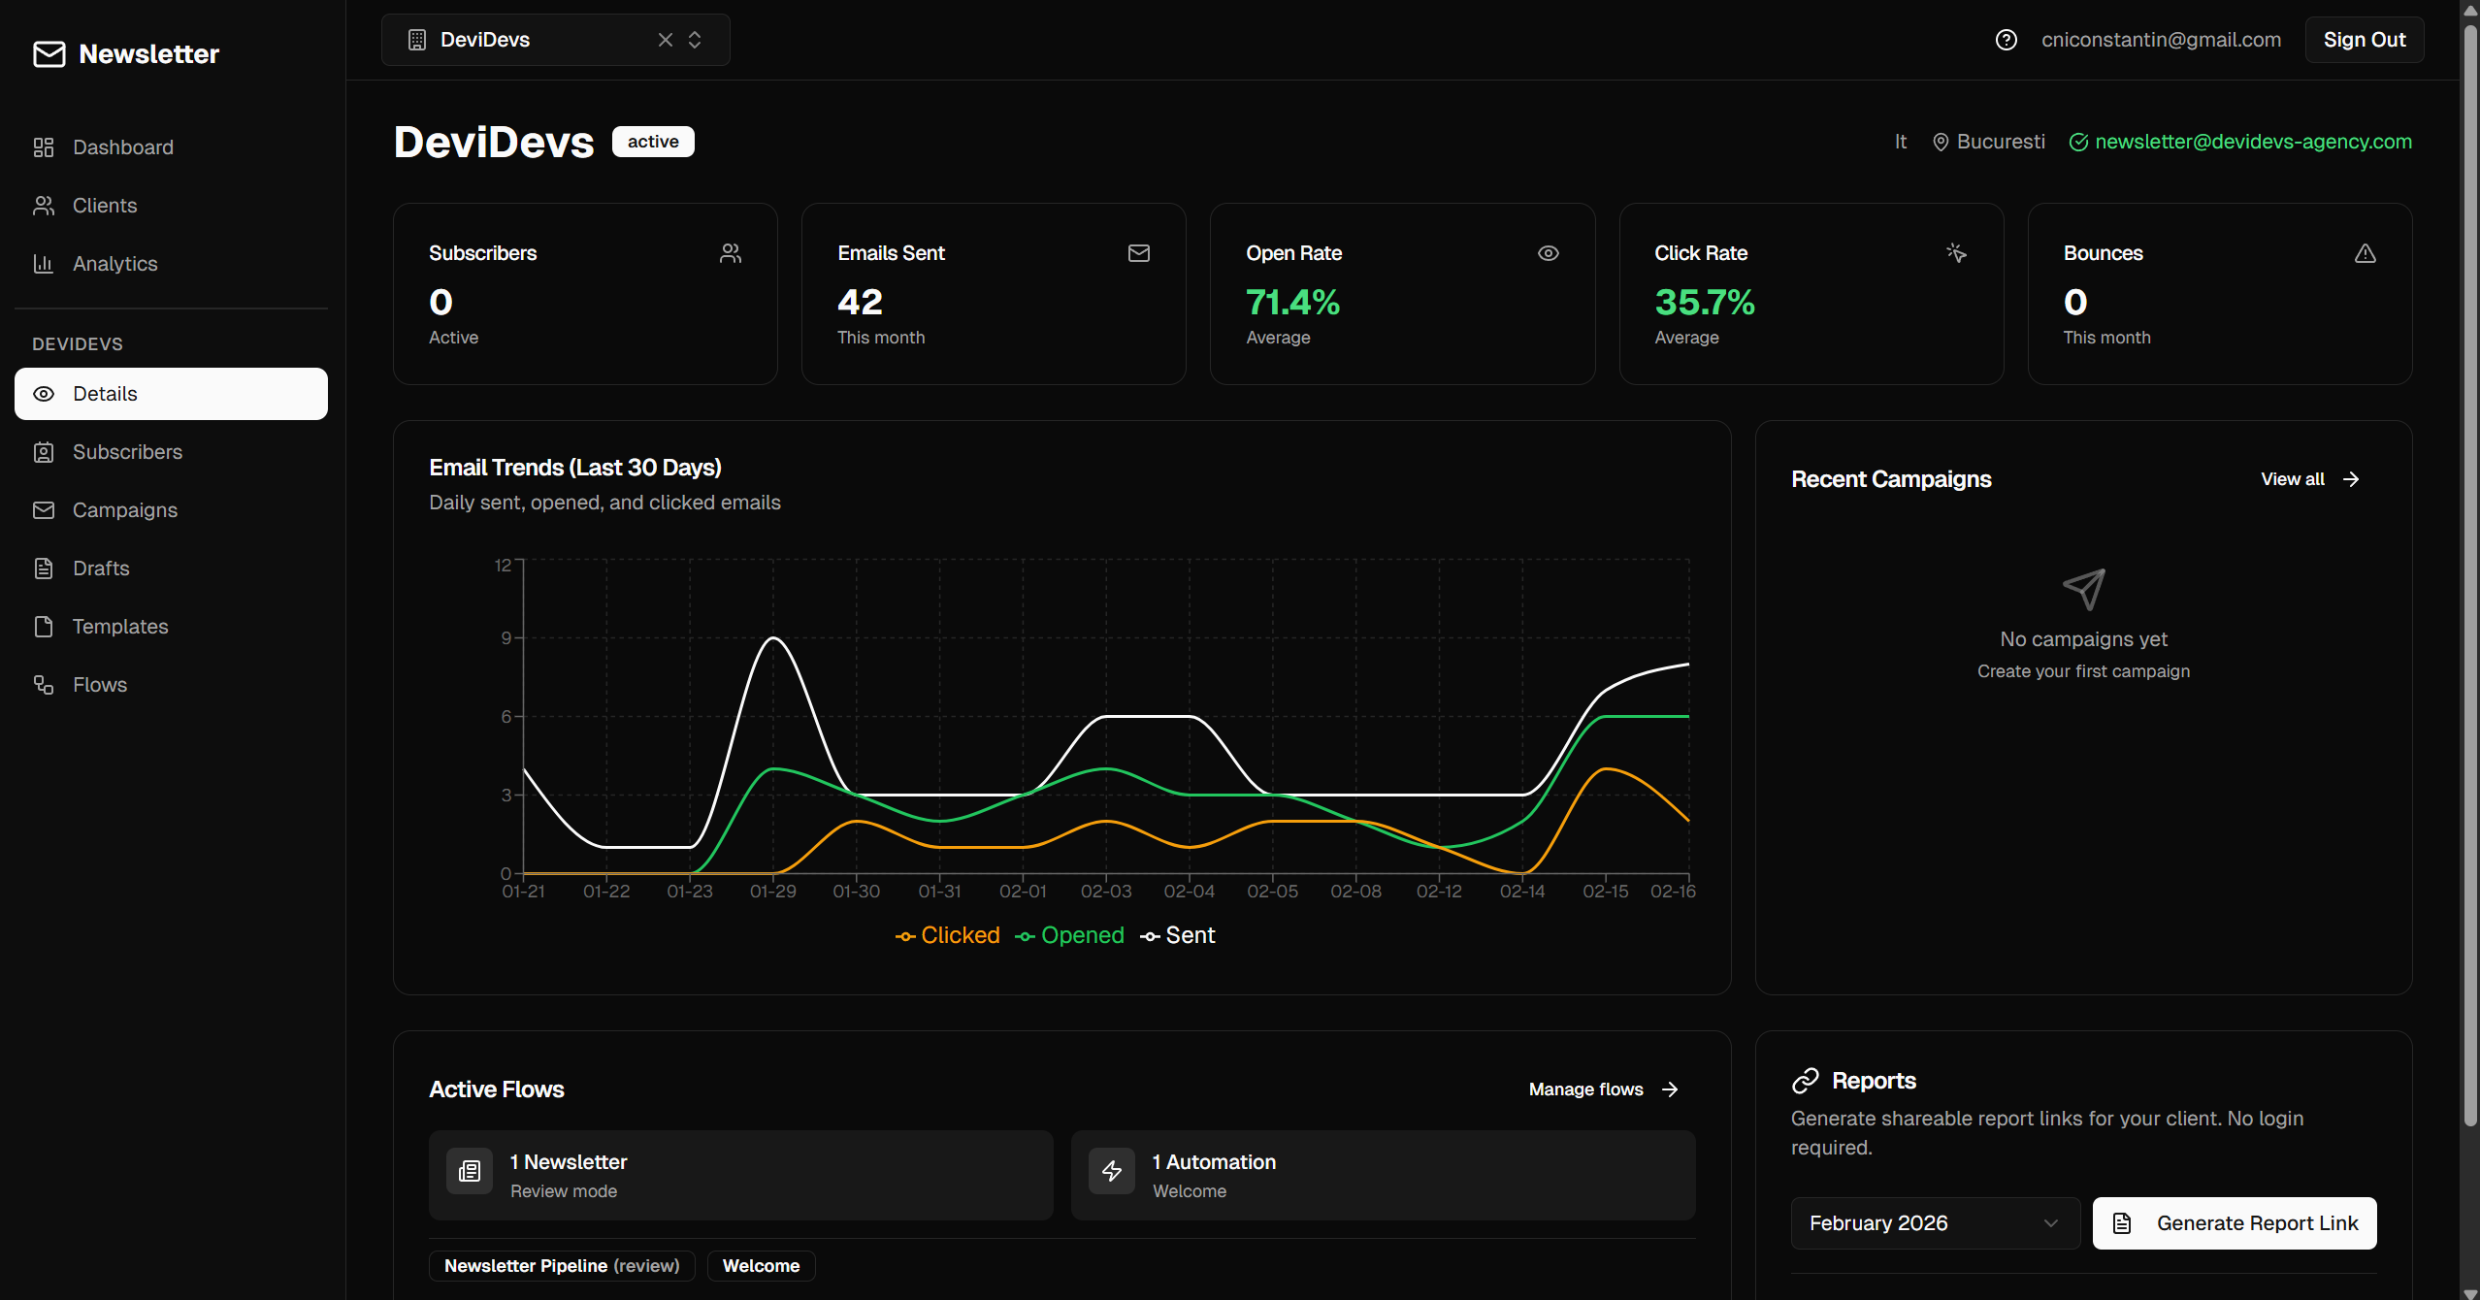The width and height of the screenshot is (2480, 1300).
Task: Click the newspaper icon in 1 Newsletter card
Action: (470, 1171)
